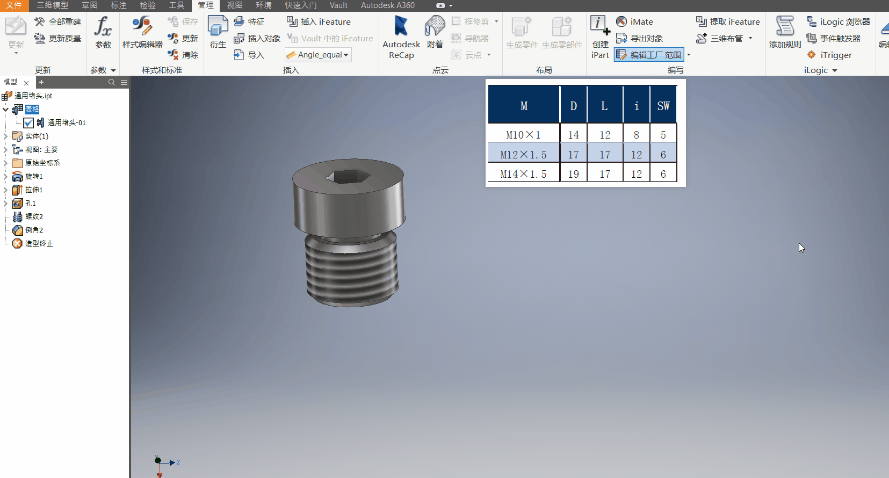The height and width of the screenshot is (478, 889).
Task: Open the Angle_equal dropdown
Action: click(346, 55)
